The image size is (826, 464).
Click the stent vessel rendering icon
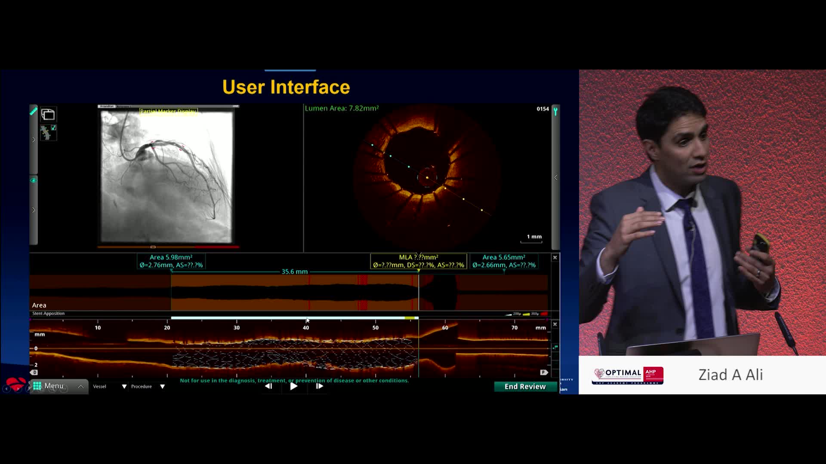[x=46, y=133]
